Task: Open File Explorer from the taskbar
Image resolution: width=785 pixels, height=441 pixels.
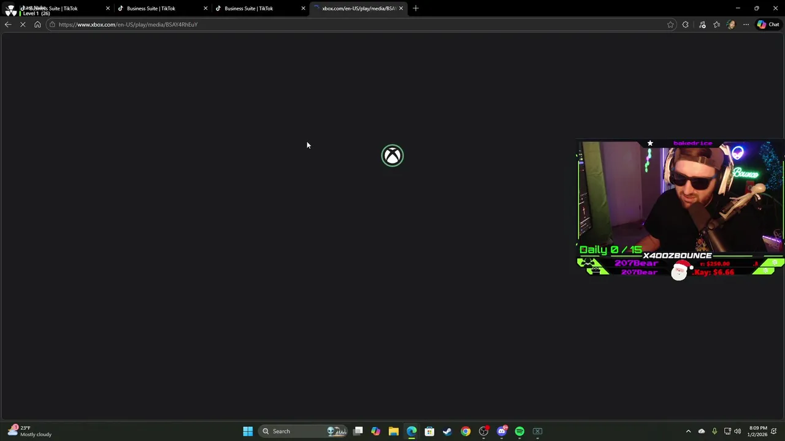Action: pyautogui.click(x=393, y=431)
